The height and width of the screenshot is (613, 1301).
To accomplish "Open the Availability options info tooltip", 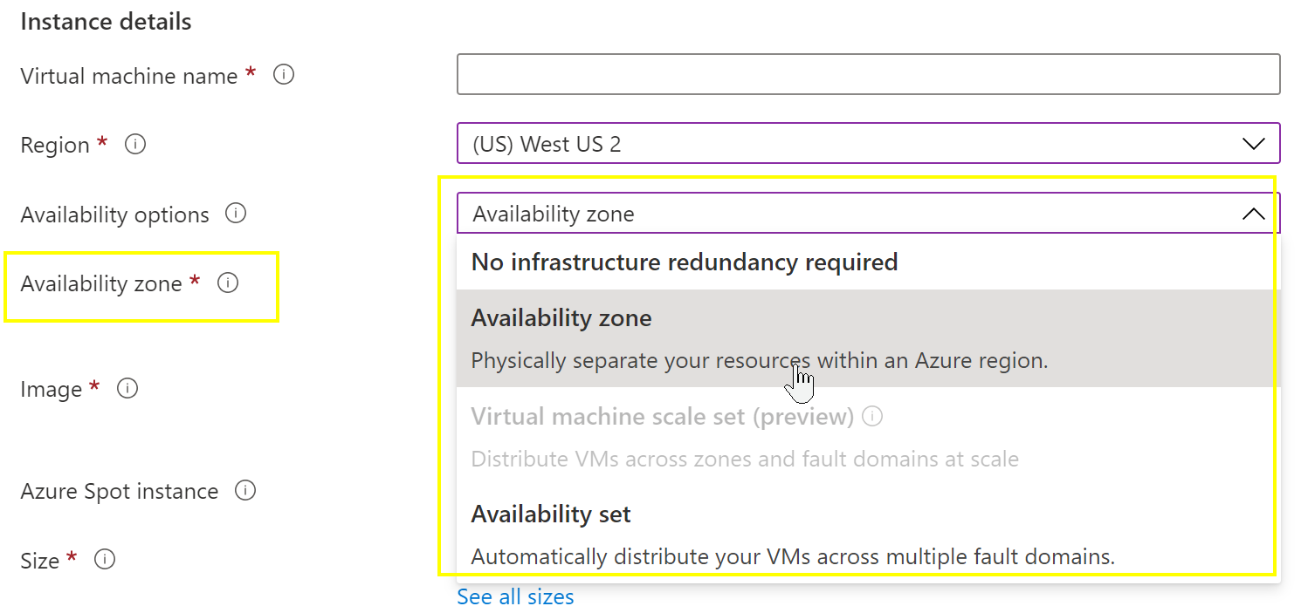I will point(235,213).
